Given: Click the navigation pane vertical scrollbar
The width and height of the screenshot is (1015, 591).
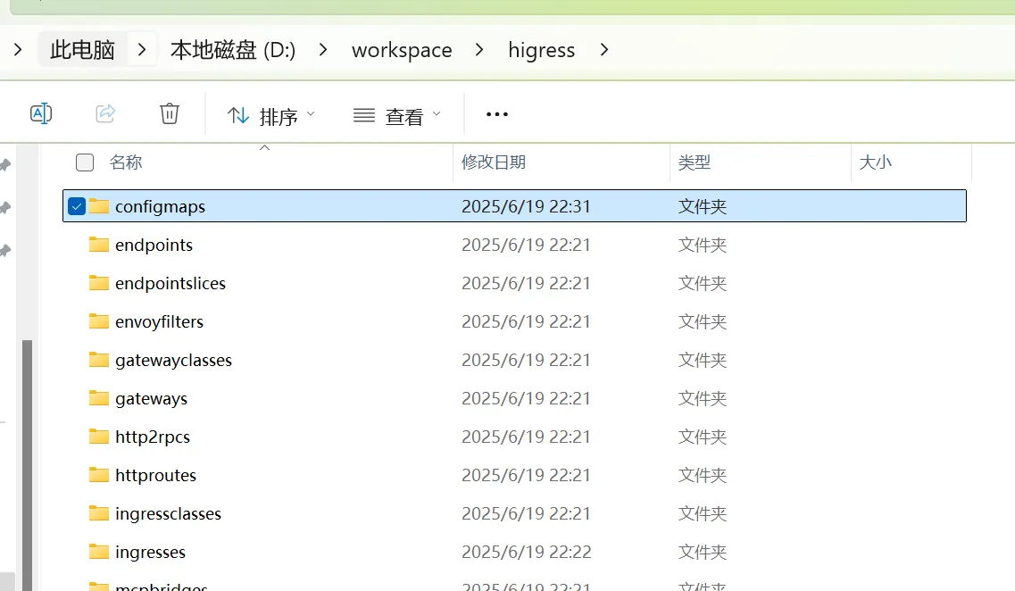Looking at the screenshot, I should coord(27,465).
